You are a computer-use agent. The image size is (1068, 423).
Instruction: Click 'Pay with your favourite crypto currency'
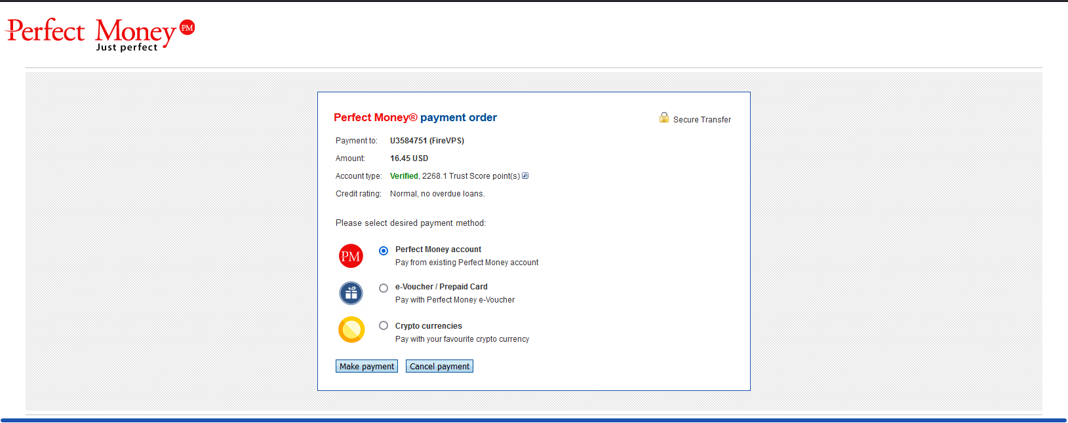[462, 339]
